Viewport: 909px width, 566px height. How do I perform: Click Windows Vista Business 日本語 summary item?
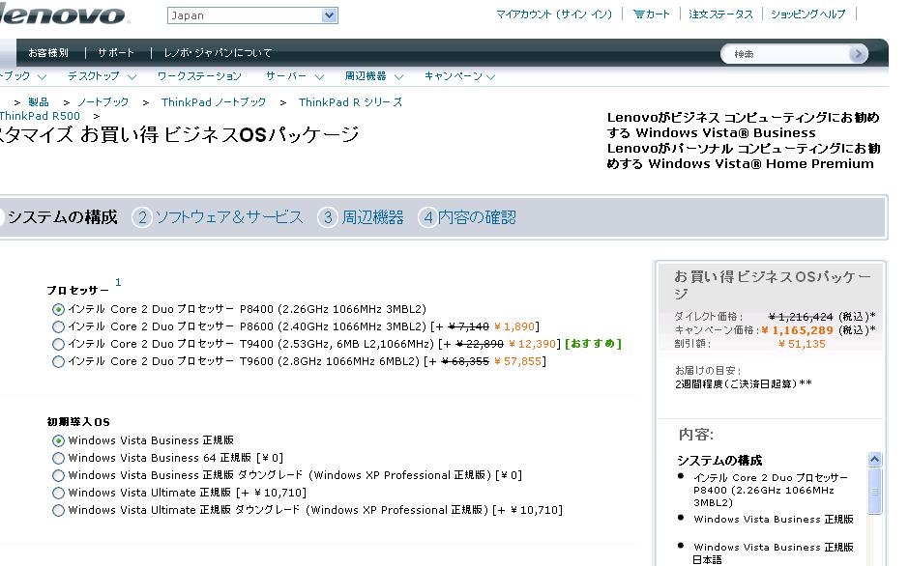[774, 553]
